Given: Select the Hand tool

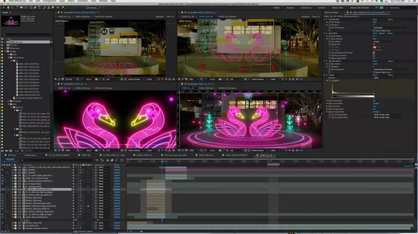Looking at the screenshot, I should (8, 8).
